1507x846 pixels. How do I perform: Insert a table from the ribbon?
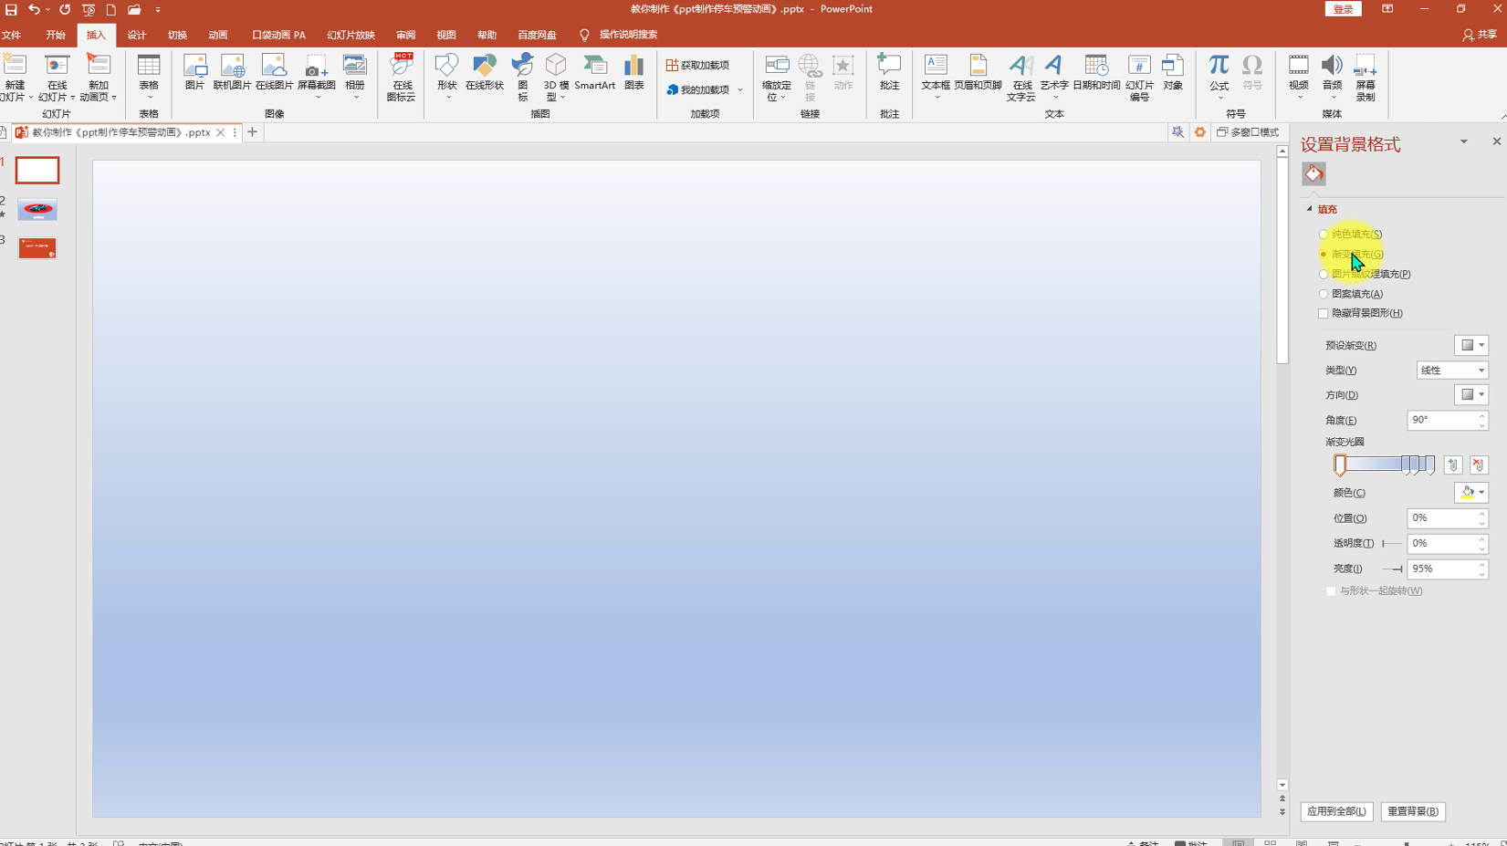[x=149, y=77]
